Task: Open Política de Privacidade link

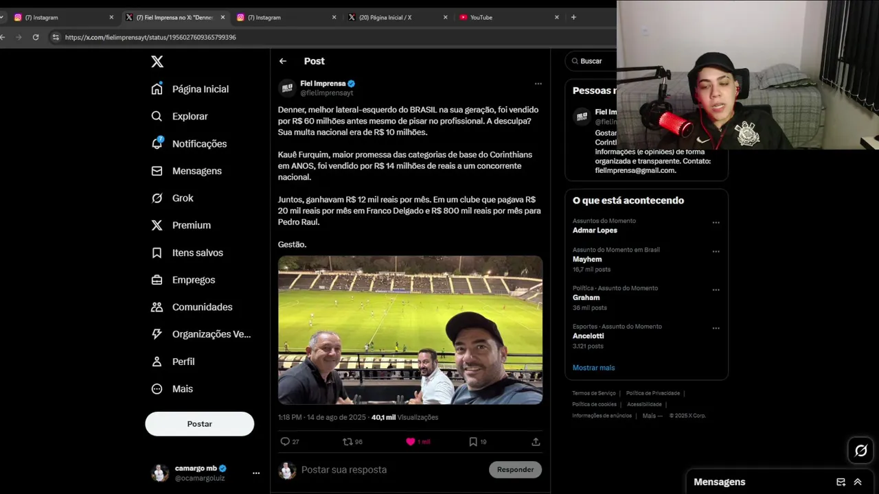Action: coord(653,393)
